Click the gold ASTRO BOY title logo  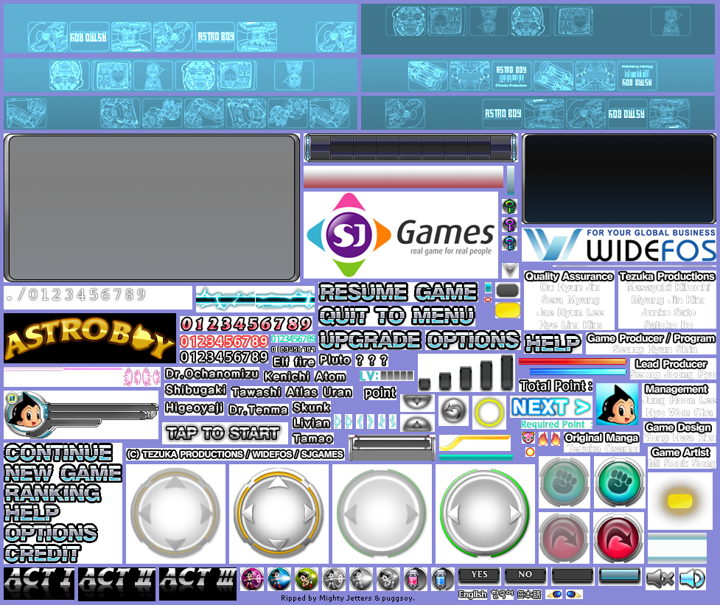point(90,338)
